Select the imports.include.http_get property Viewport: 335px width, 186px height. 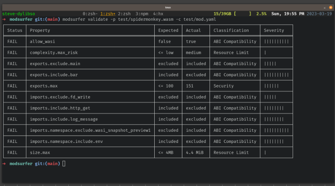tap(60, 108)
